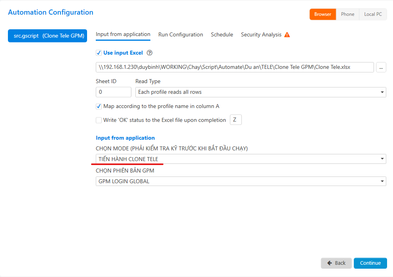The image size is (393, 277).
Task: Switch to the Phone platform option
Action: tap(347, 14)
